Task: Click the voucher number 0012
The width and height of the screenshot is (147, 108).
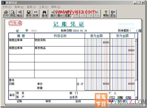Action: 34,31
